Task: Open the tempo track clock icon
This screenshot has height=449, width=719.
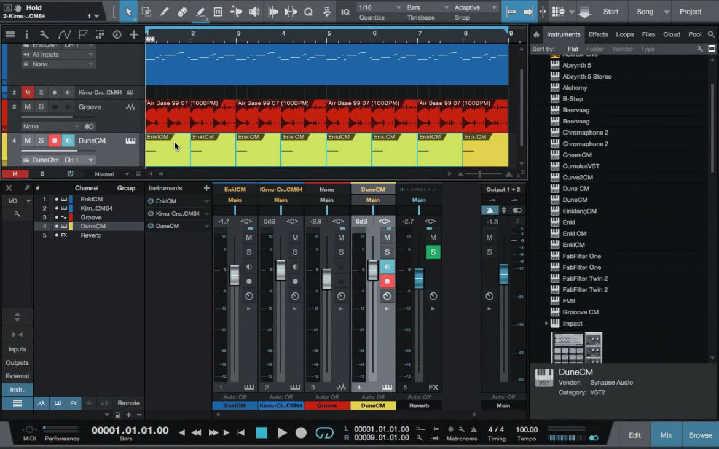Action: coord(117,34)
